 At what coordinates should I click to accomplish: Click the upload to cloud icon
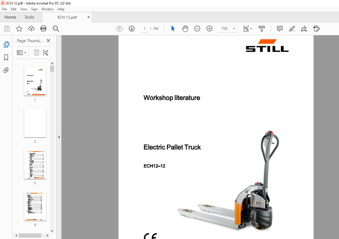tap(31, 29)
